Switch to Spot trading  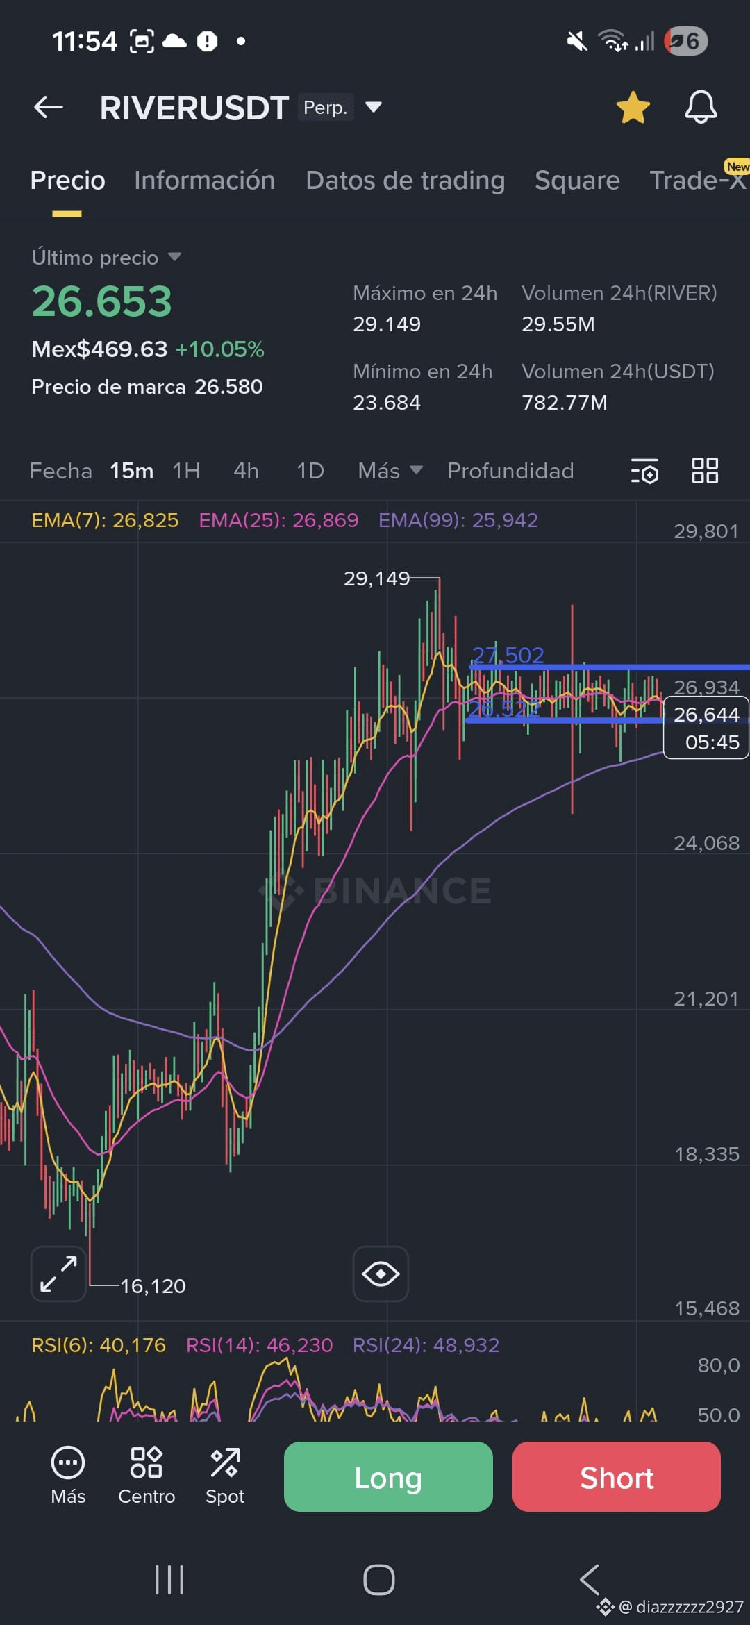225,1476
